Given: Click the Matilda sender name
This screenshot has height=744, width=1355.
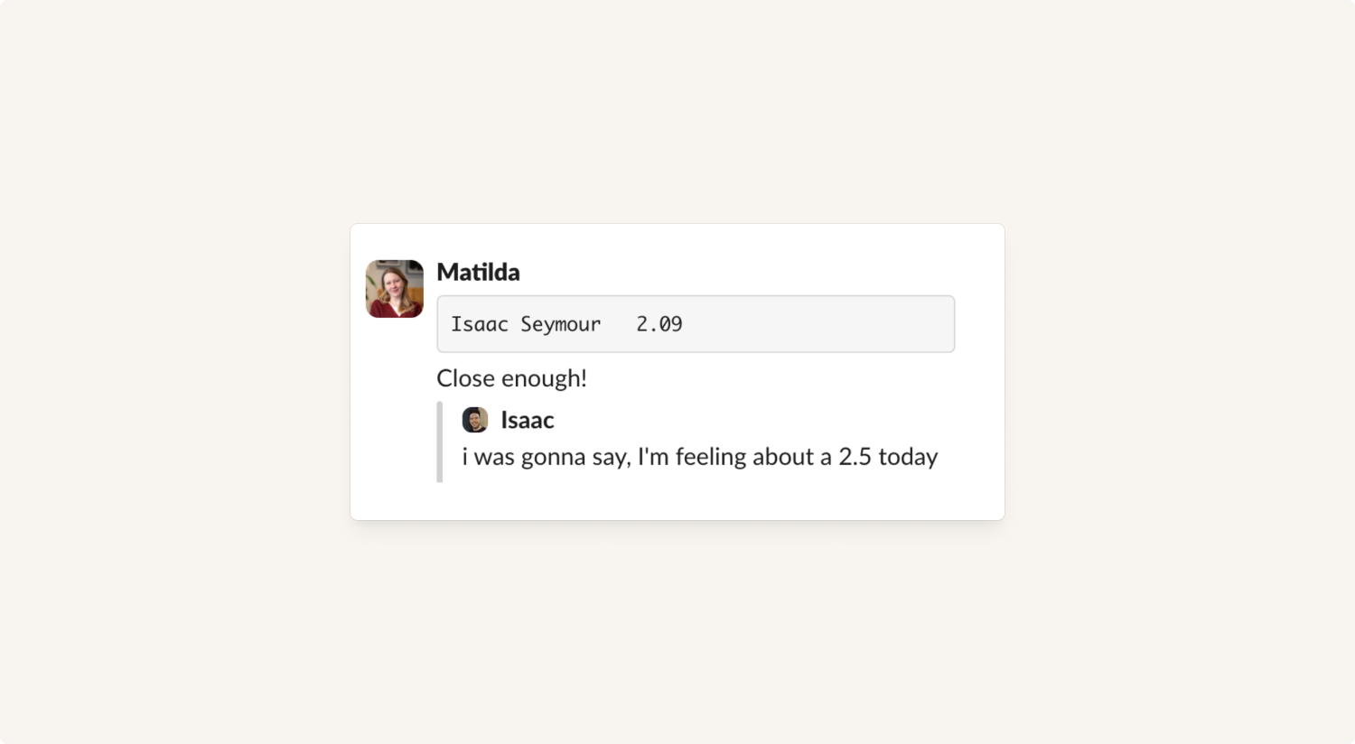Looking at the screenshot, I should pyautogui.click(x=478, y=272).
